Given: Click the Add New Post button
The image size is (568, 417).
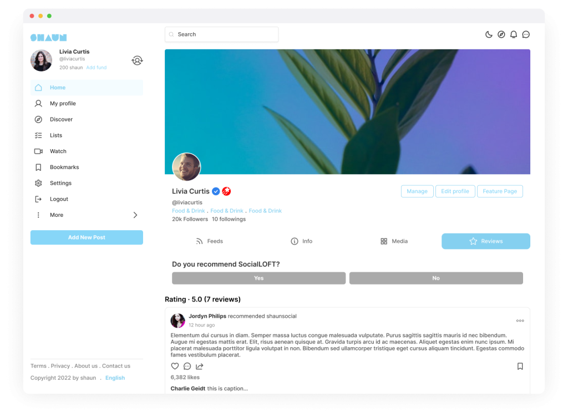Looking at the screenshot, I should point(87,237).
